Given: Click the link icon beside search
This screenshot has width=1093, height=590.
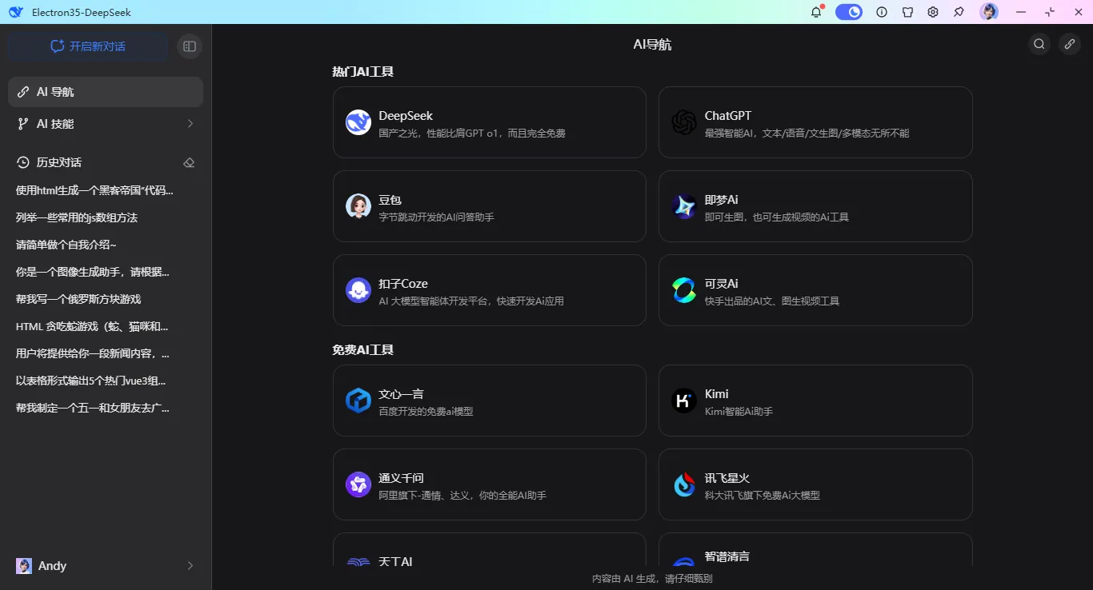Looking at the screenshot, I should 1070,44.
